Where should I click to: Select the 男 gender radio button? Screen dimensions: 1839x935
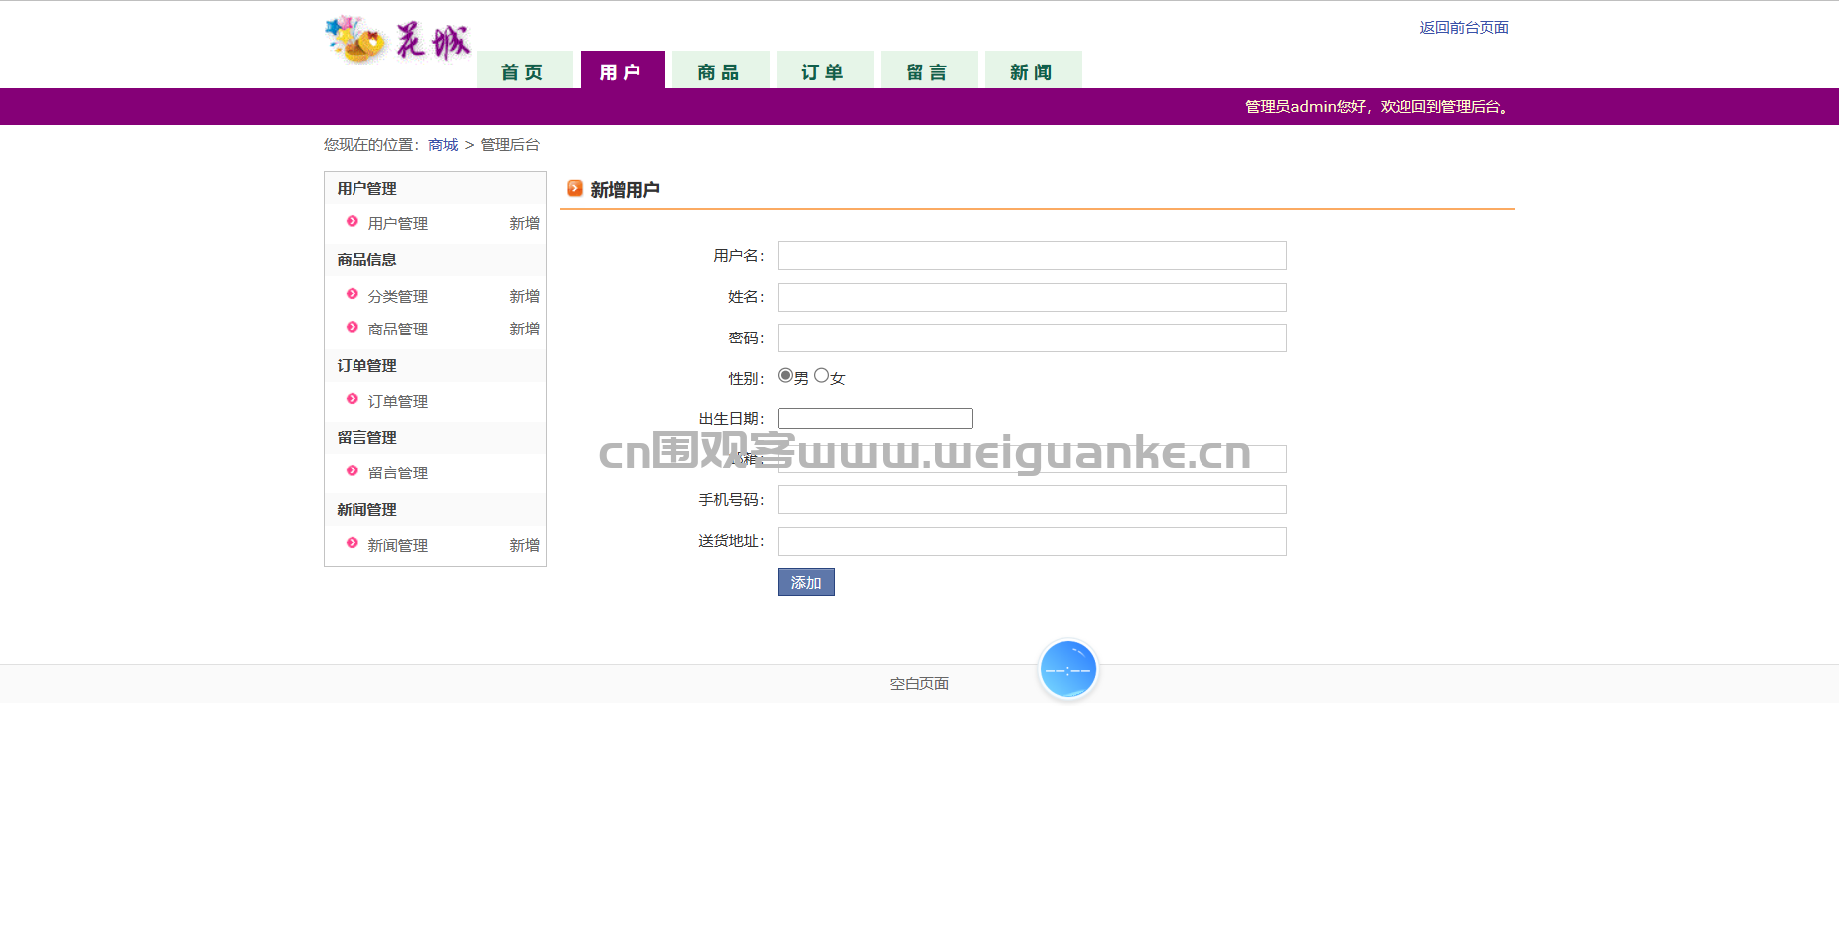coord(785,376)
